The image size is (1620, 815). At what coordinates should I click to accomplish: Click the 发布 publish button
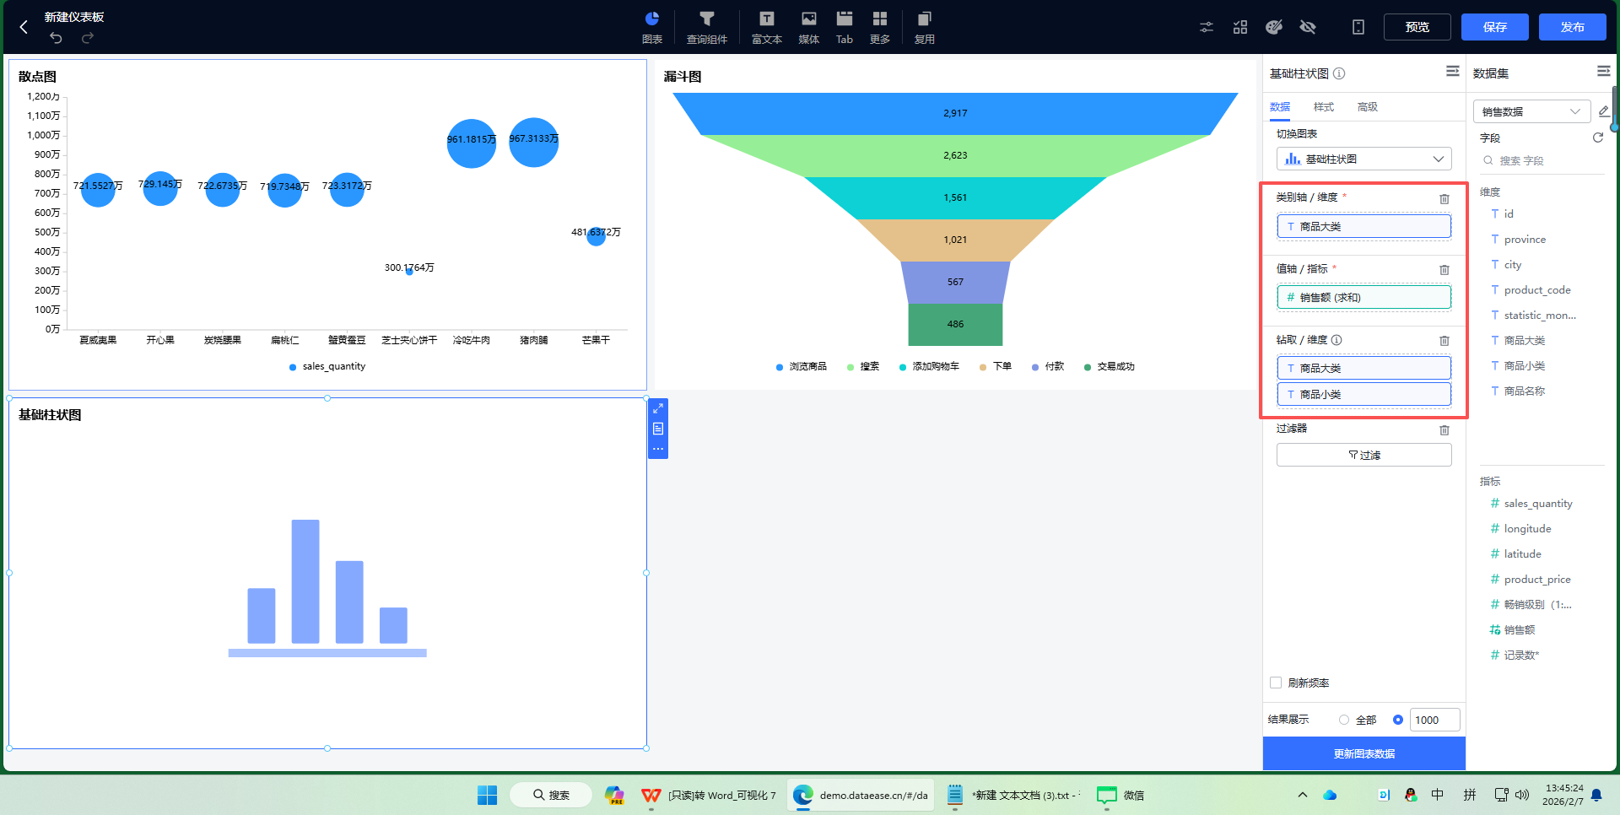click(x=1573, y=27)
